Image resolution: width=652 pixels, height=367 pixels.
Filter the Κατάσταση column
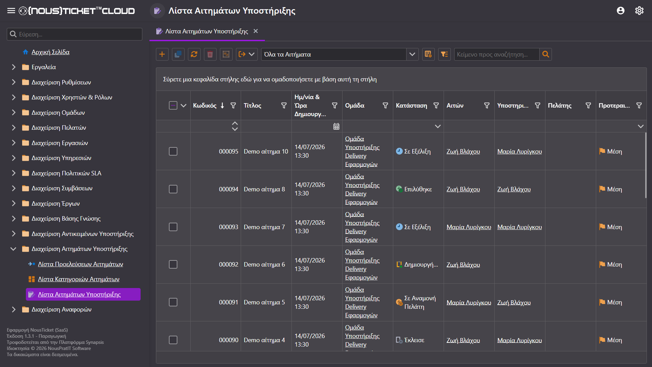[436, 106]
